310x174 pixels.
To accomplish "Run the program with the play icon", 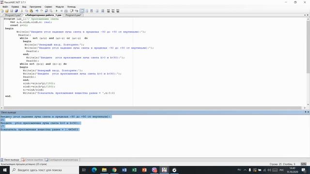I will pos(57,11).
